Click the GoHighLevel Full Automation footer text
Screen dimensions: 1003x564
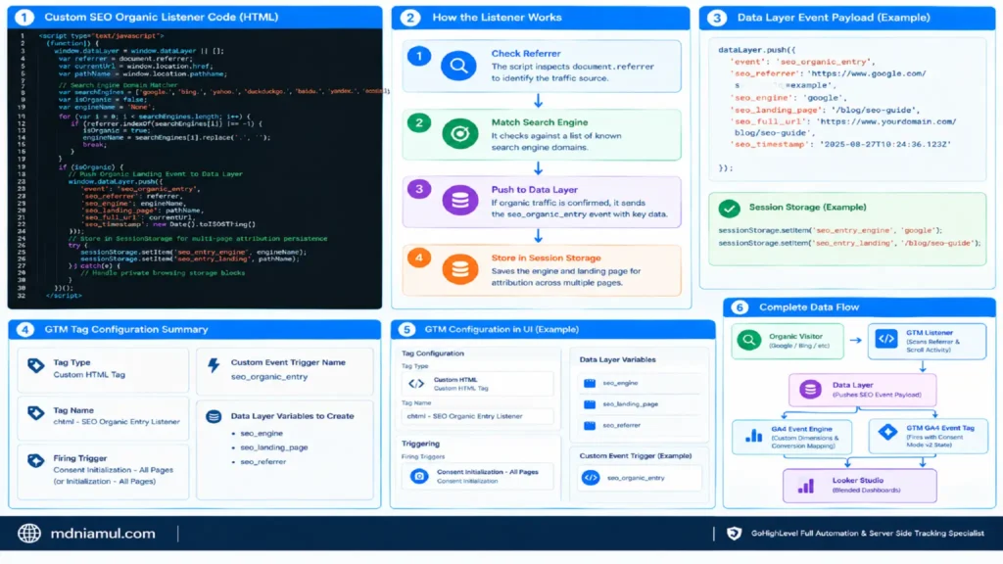[868, 534]
